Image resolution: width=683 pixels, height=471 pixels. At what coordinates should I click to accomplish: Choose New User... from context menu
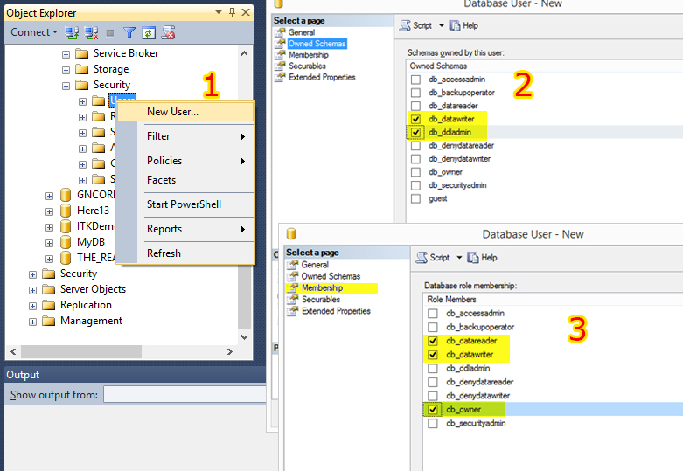(172, 112)
